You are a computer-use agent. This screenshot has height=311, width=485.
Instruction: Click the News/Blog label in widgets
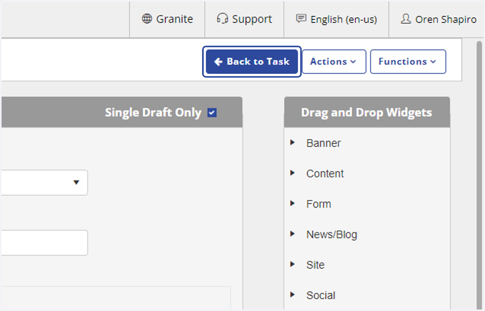[x=331, y=235]
